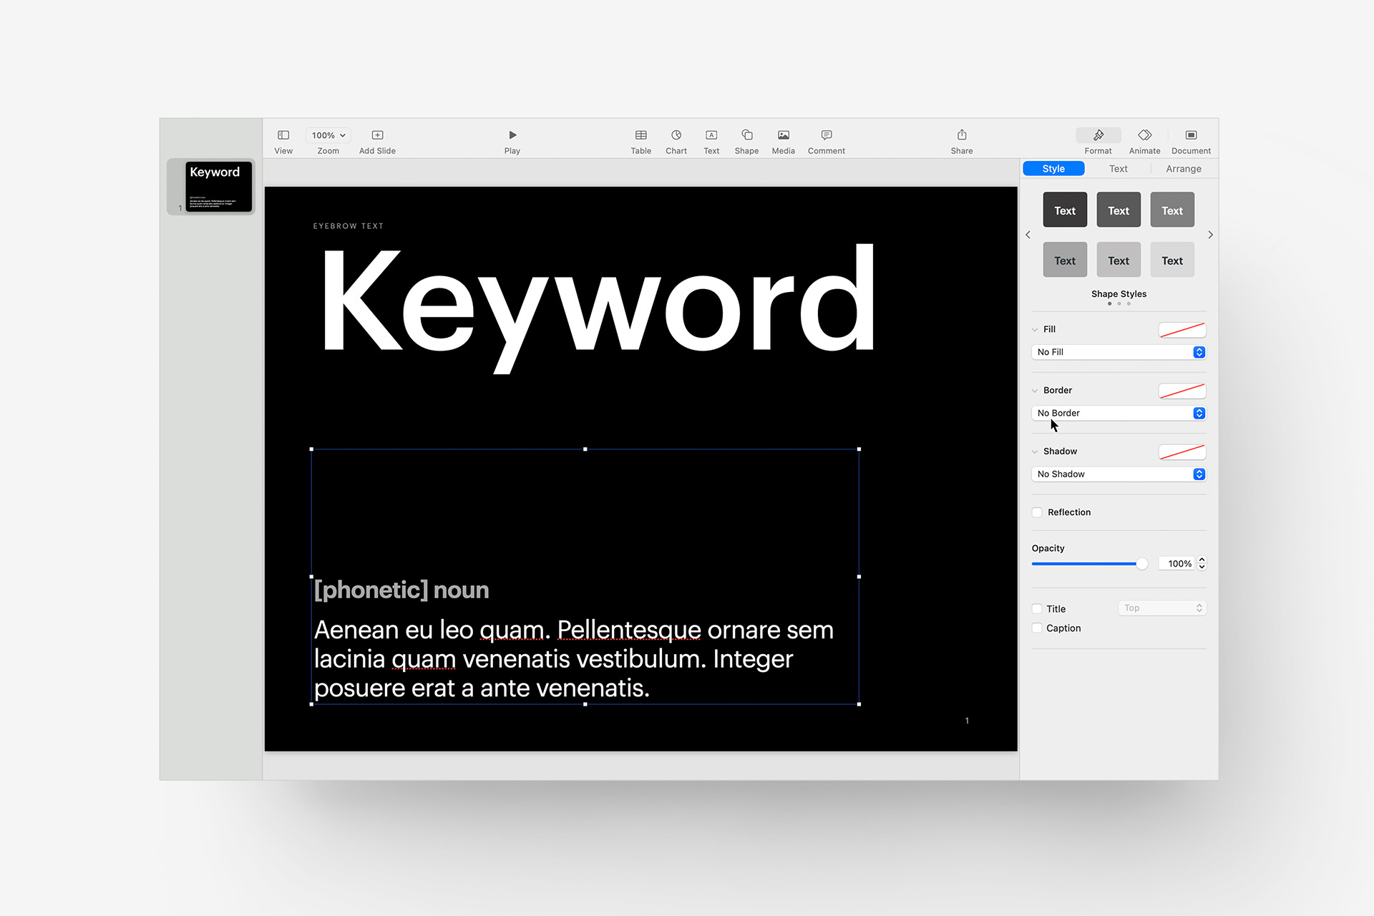Open the No Fill dropdown
Image resolution: width=1374 pixels, height=916 pixels.
(x=1118, y=351)
